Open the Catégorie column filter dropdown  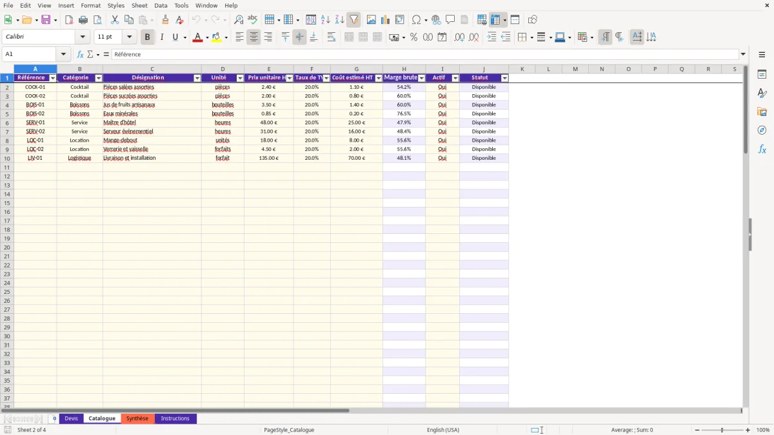(99, 78)
